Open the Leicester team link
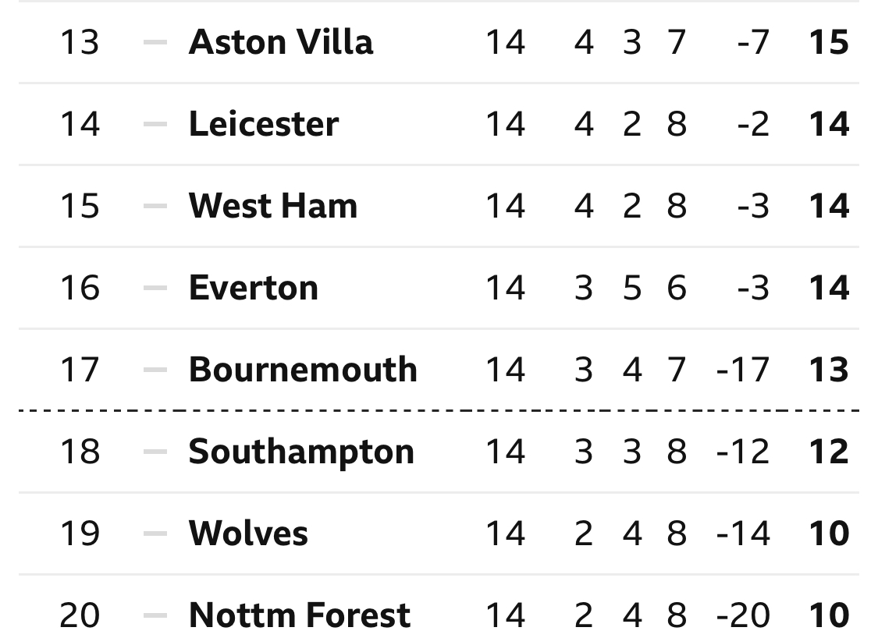This screenshot has height=638, width=878. [264, 124]
